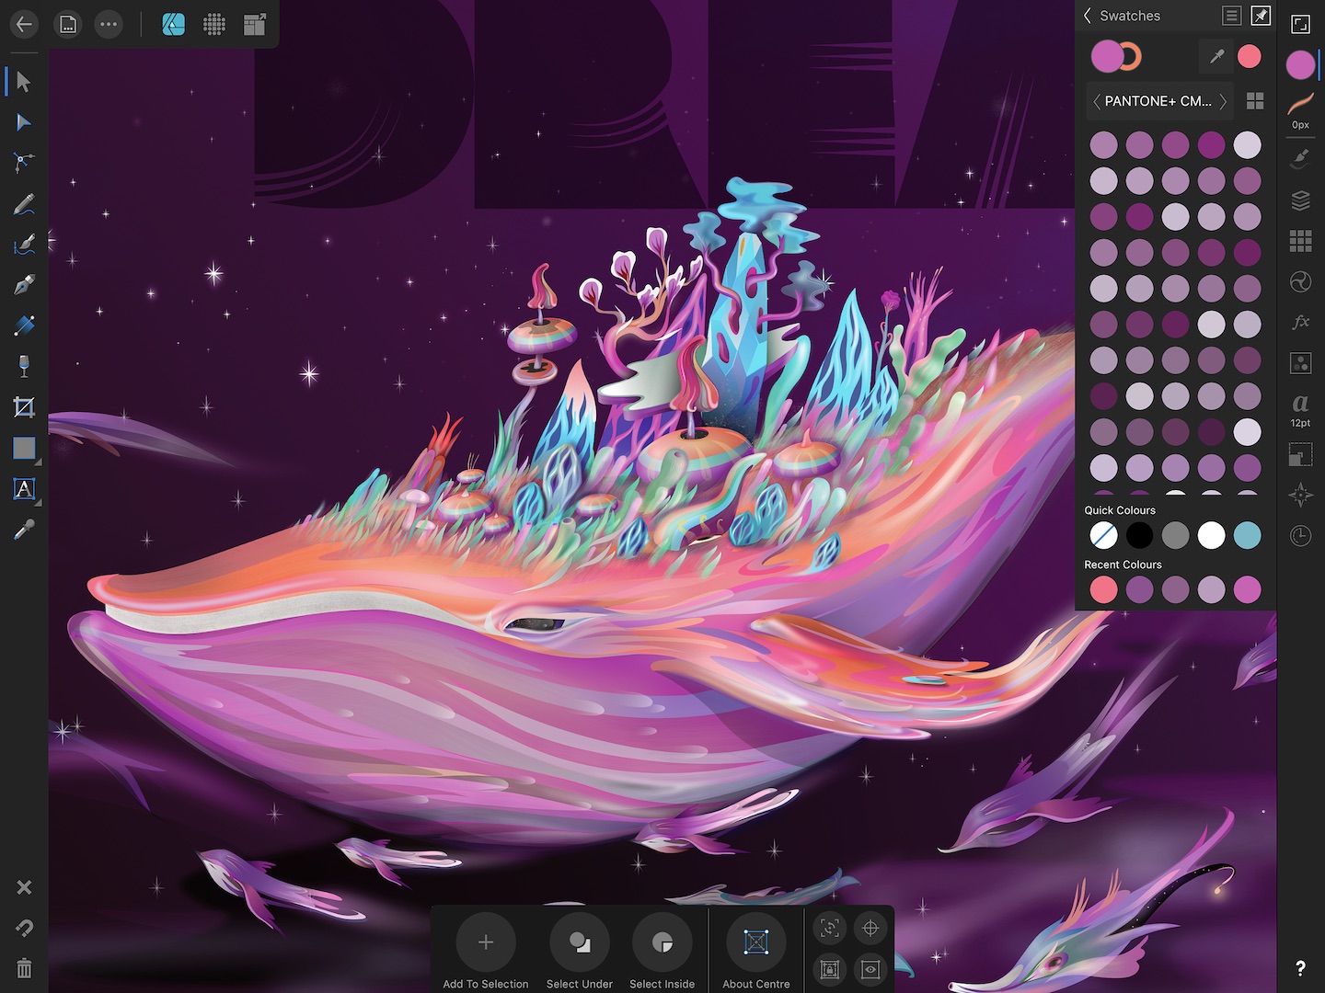1325x993 pixels.
Task: Toggle the About Centre option
Action: pyautogui.click(x=755, y=942)
